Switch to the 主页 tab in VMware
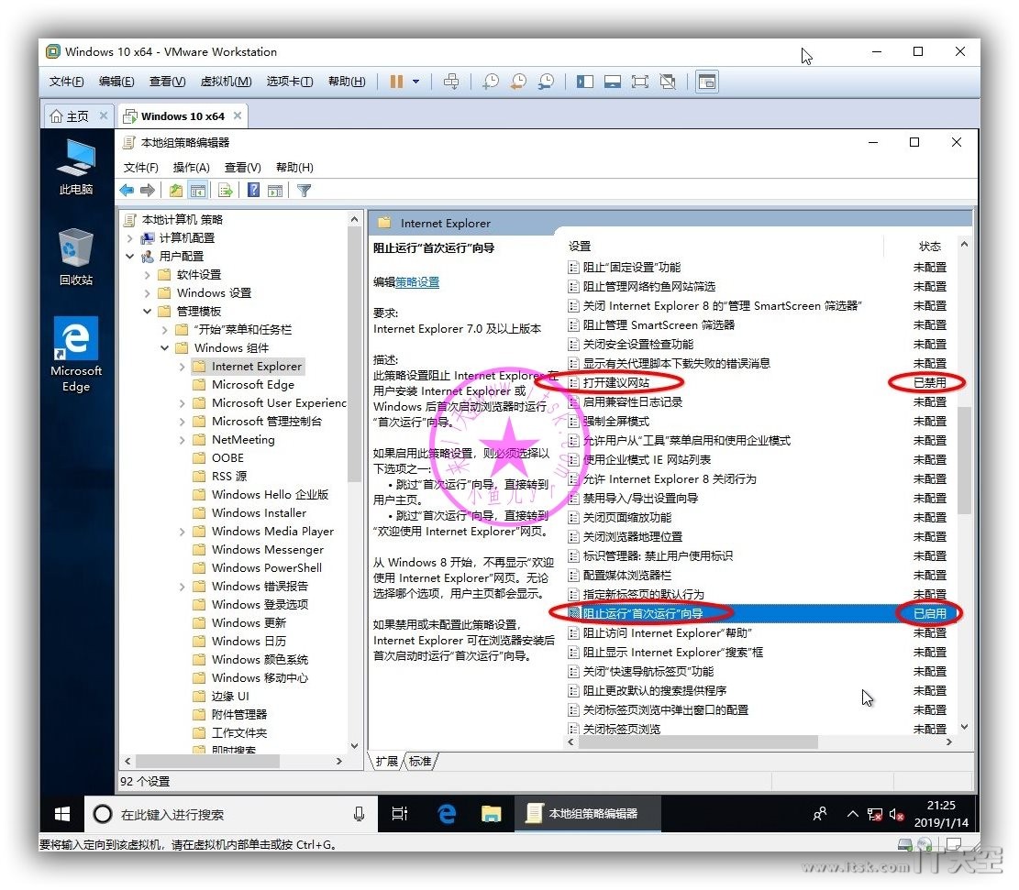 click(x=77, y=116)
